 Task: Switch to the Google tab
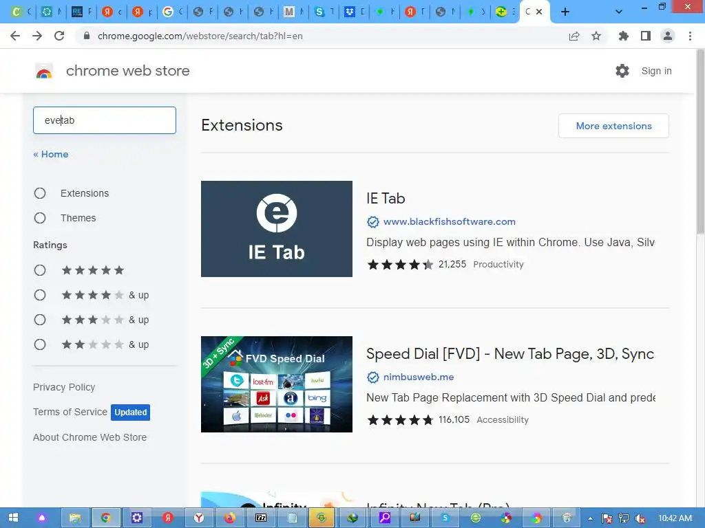pyautogui.click(x=171, y=12)
